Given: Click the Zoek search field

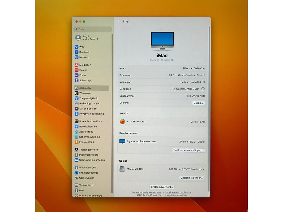Looking at the screenshot, I should pyautogui.click(x=93, y=29).
